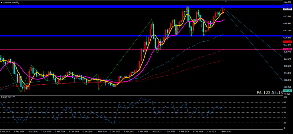Click the cyan 100.293 price label
Screen dimensions: 293x134
click(x=287, y=91)
